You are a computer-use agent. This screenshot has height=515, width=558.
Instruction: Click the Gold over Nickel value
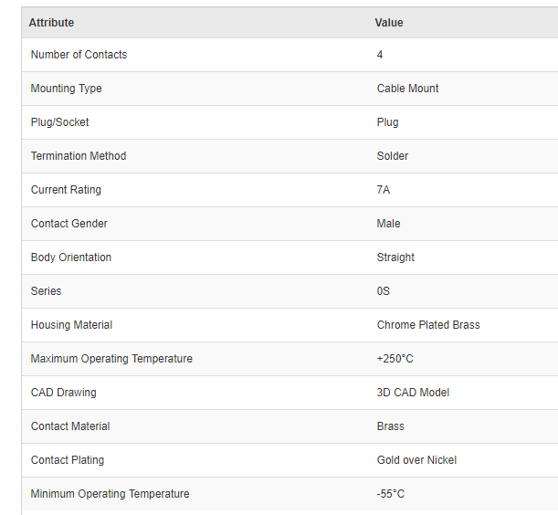click(416, 460)
